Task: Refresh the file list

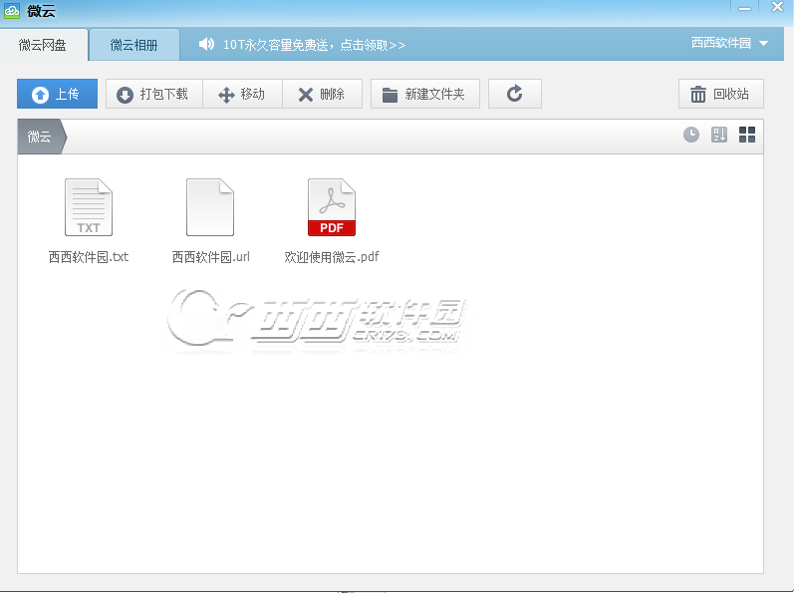Action: (x=514, y=94)
